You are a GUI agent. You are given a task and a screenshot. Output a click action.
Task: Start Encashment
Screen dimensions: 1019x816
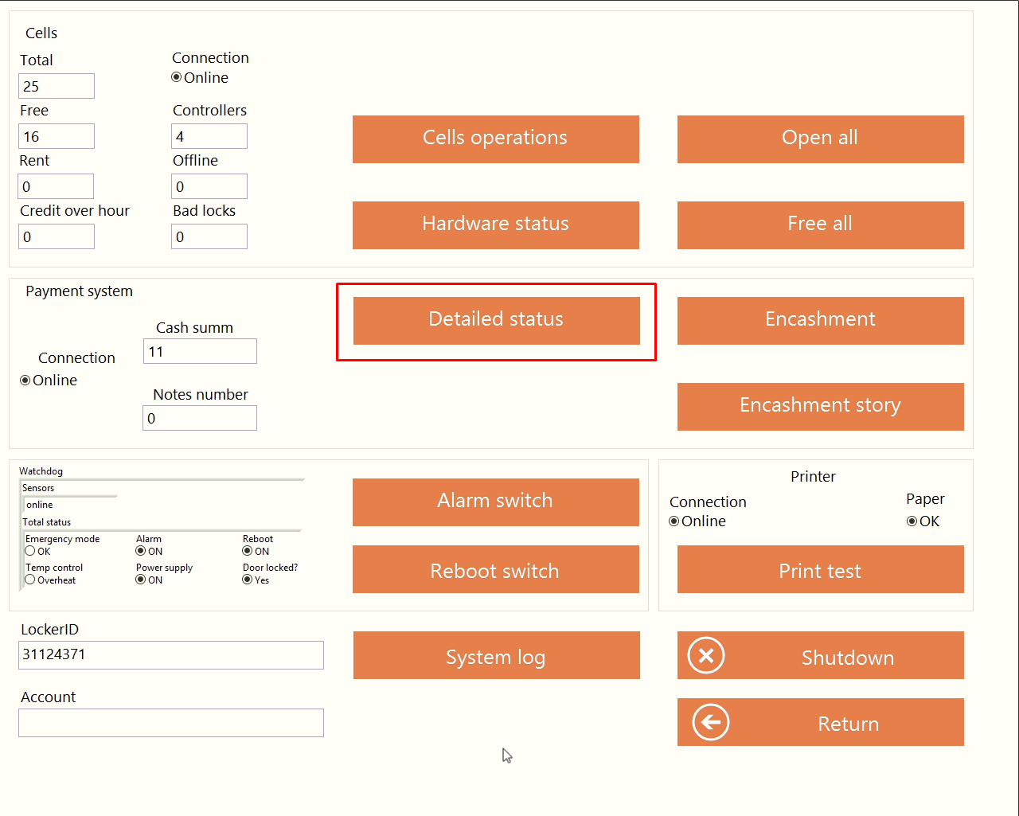click(x=820, y=320)
